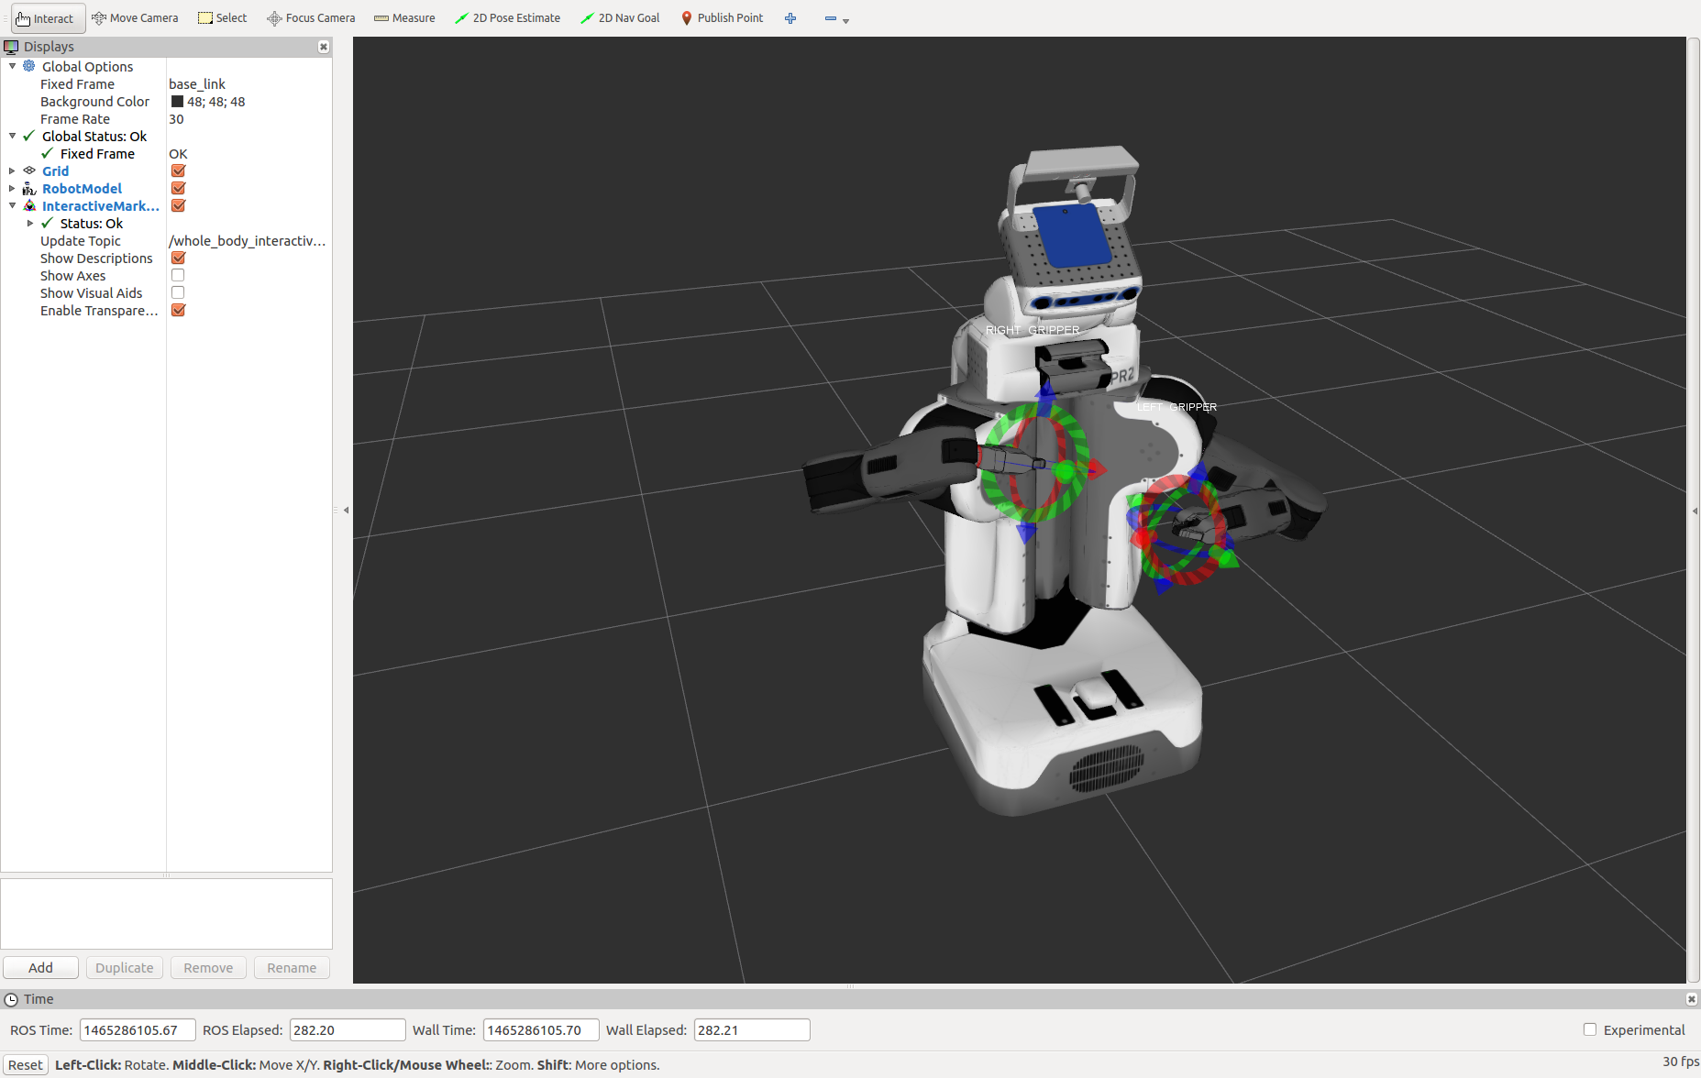This screenshot has width=1701, height=1078.
Task: Select the Show Axes property row
Action: point(166,275)
